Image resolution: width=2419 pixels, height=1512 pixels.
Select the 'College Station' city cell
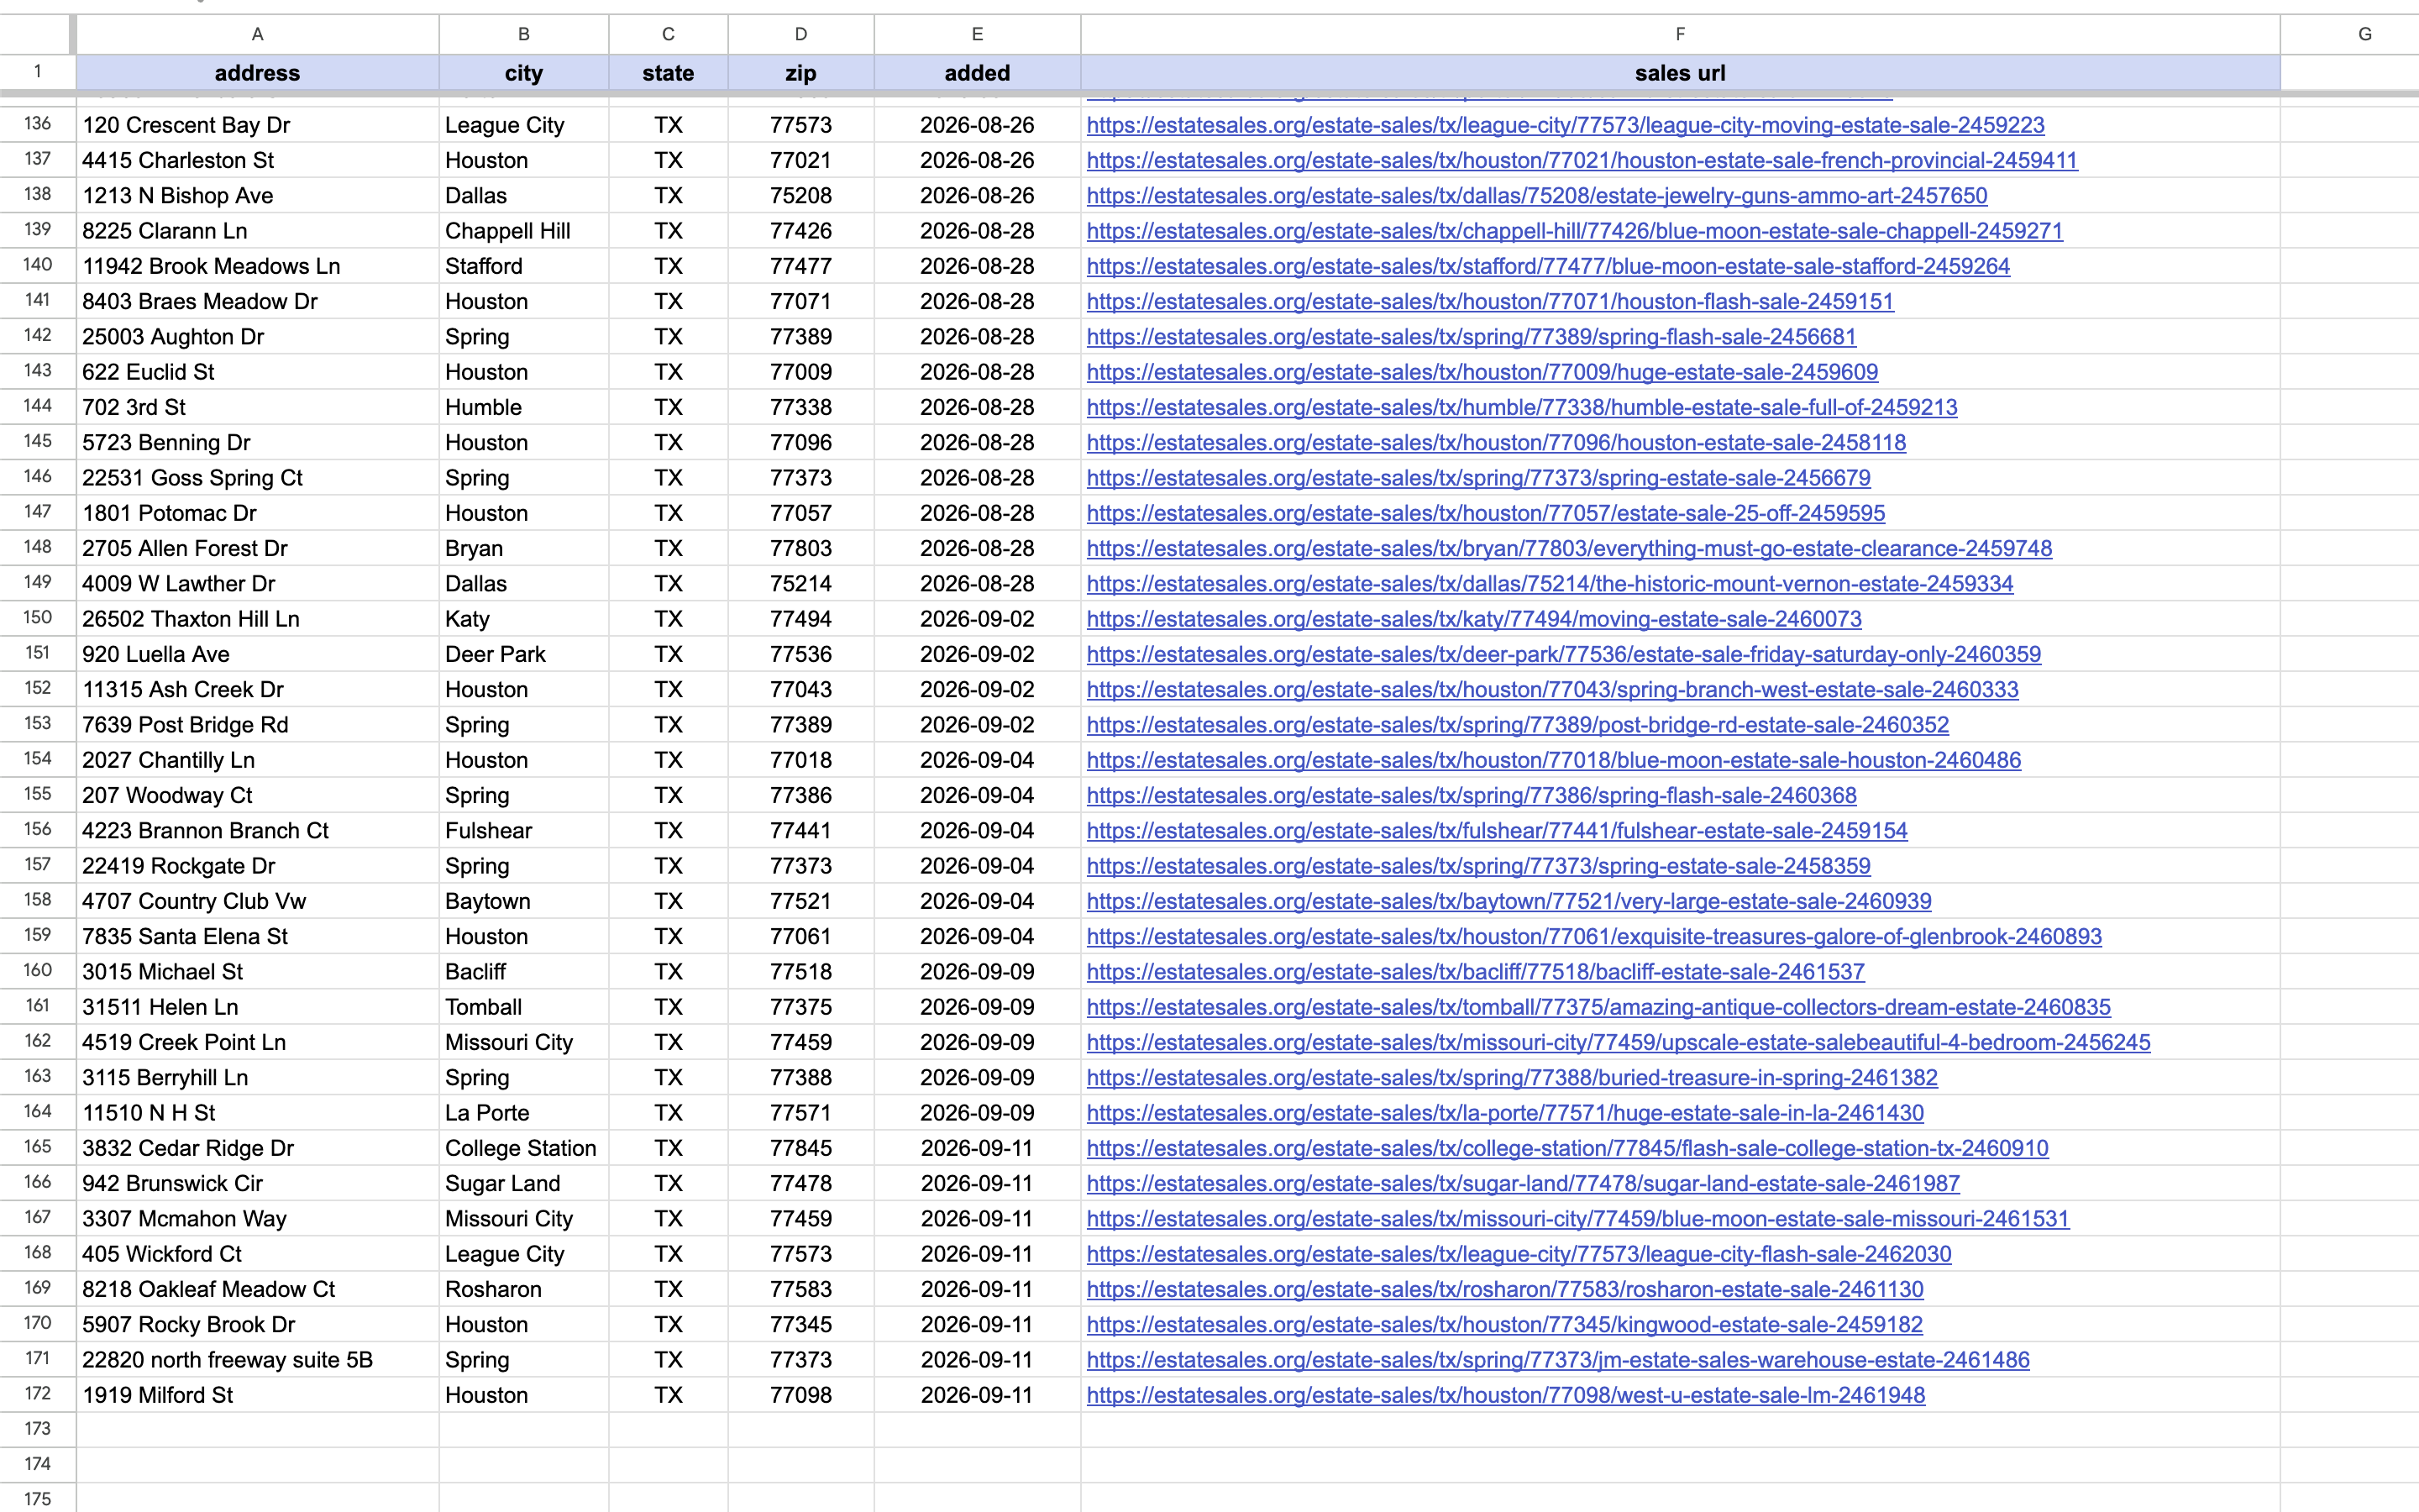(x=524, y=1148)
